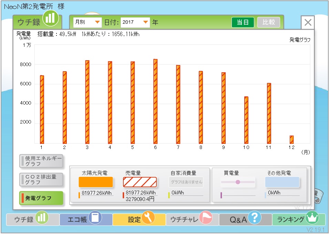Click the 1kWあたり : 1656.11kWh text

point(110,34)
